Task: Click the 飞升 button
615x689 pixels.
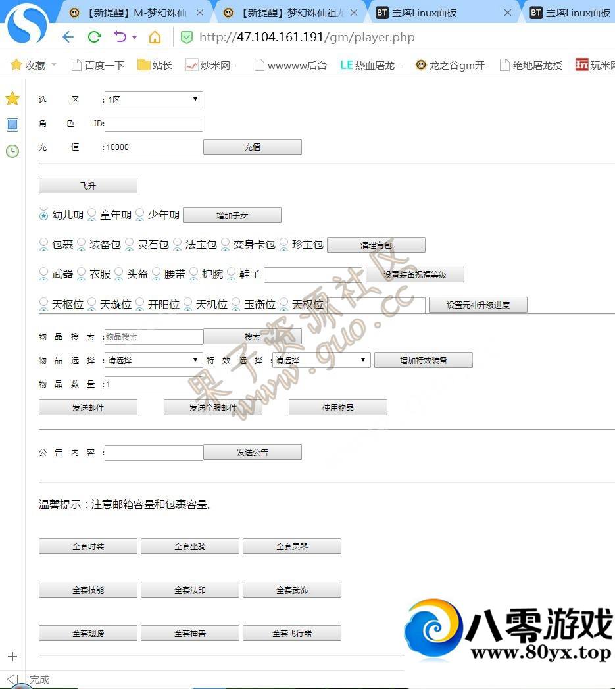Action: click(x=88, y=186)
